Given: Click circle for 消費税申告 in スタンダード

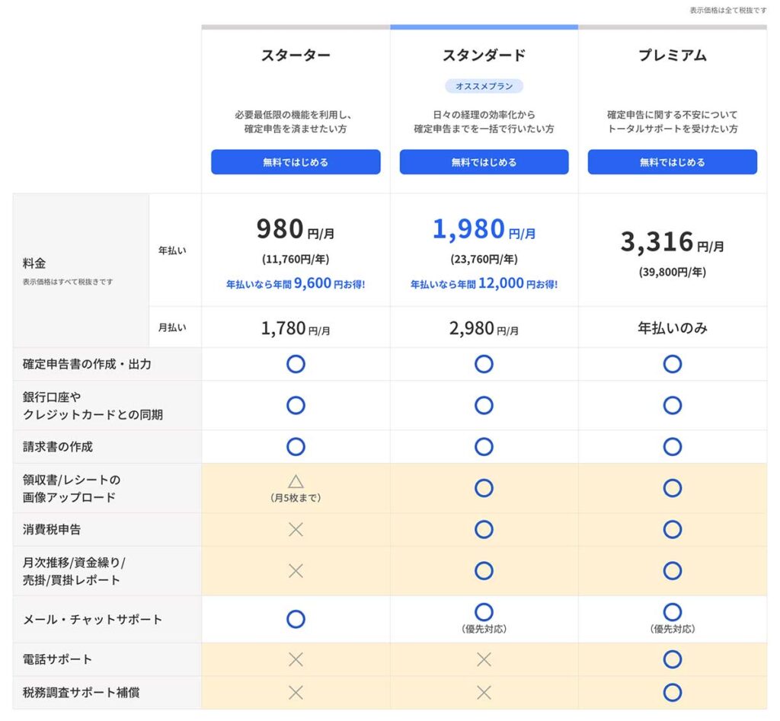Looking at the screenshot, I should tap(484, 529).
